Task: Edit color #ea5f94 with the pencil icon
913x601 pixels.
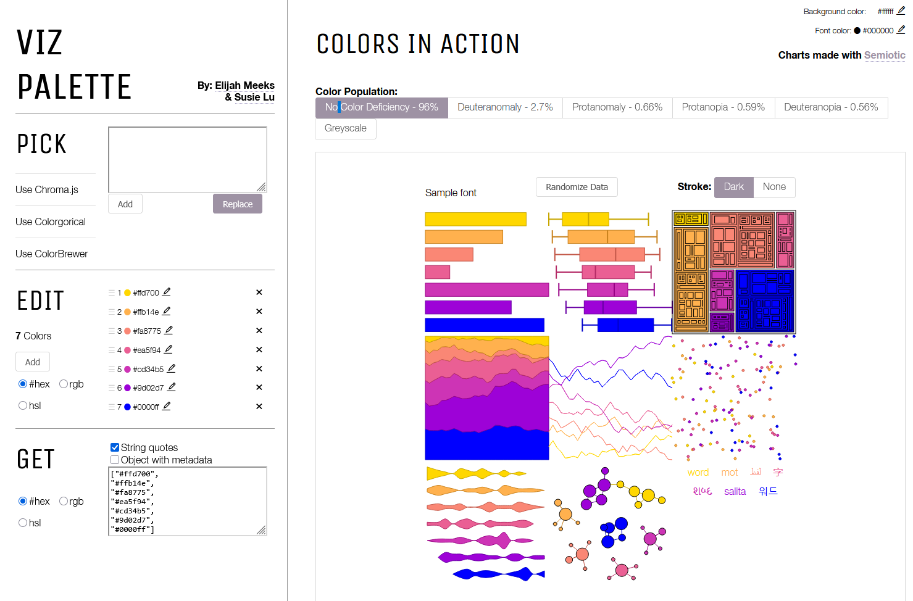Action: click(168, 349)
